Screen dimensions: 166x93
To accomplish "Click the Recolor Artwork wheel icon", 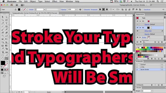I will [80, 10].
